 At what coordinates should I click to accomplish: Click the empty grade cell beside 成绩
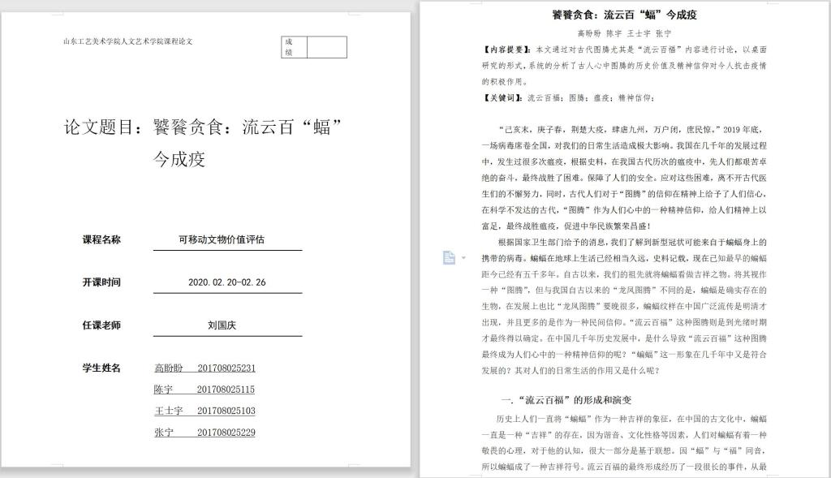(326, 47)
